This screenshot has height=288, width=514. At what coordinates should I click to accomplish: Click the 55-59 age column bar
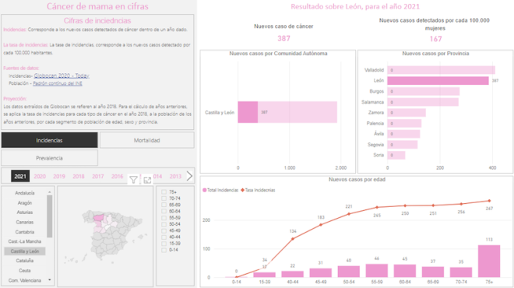[x=377, y=271]
